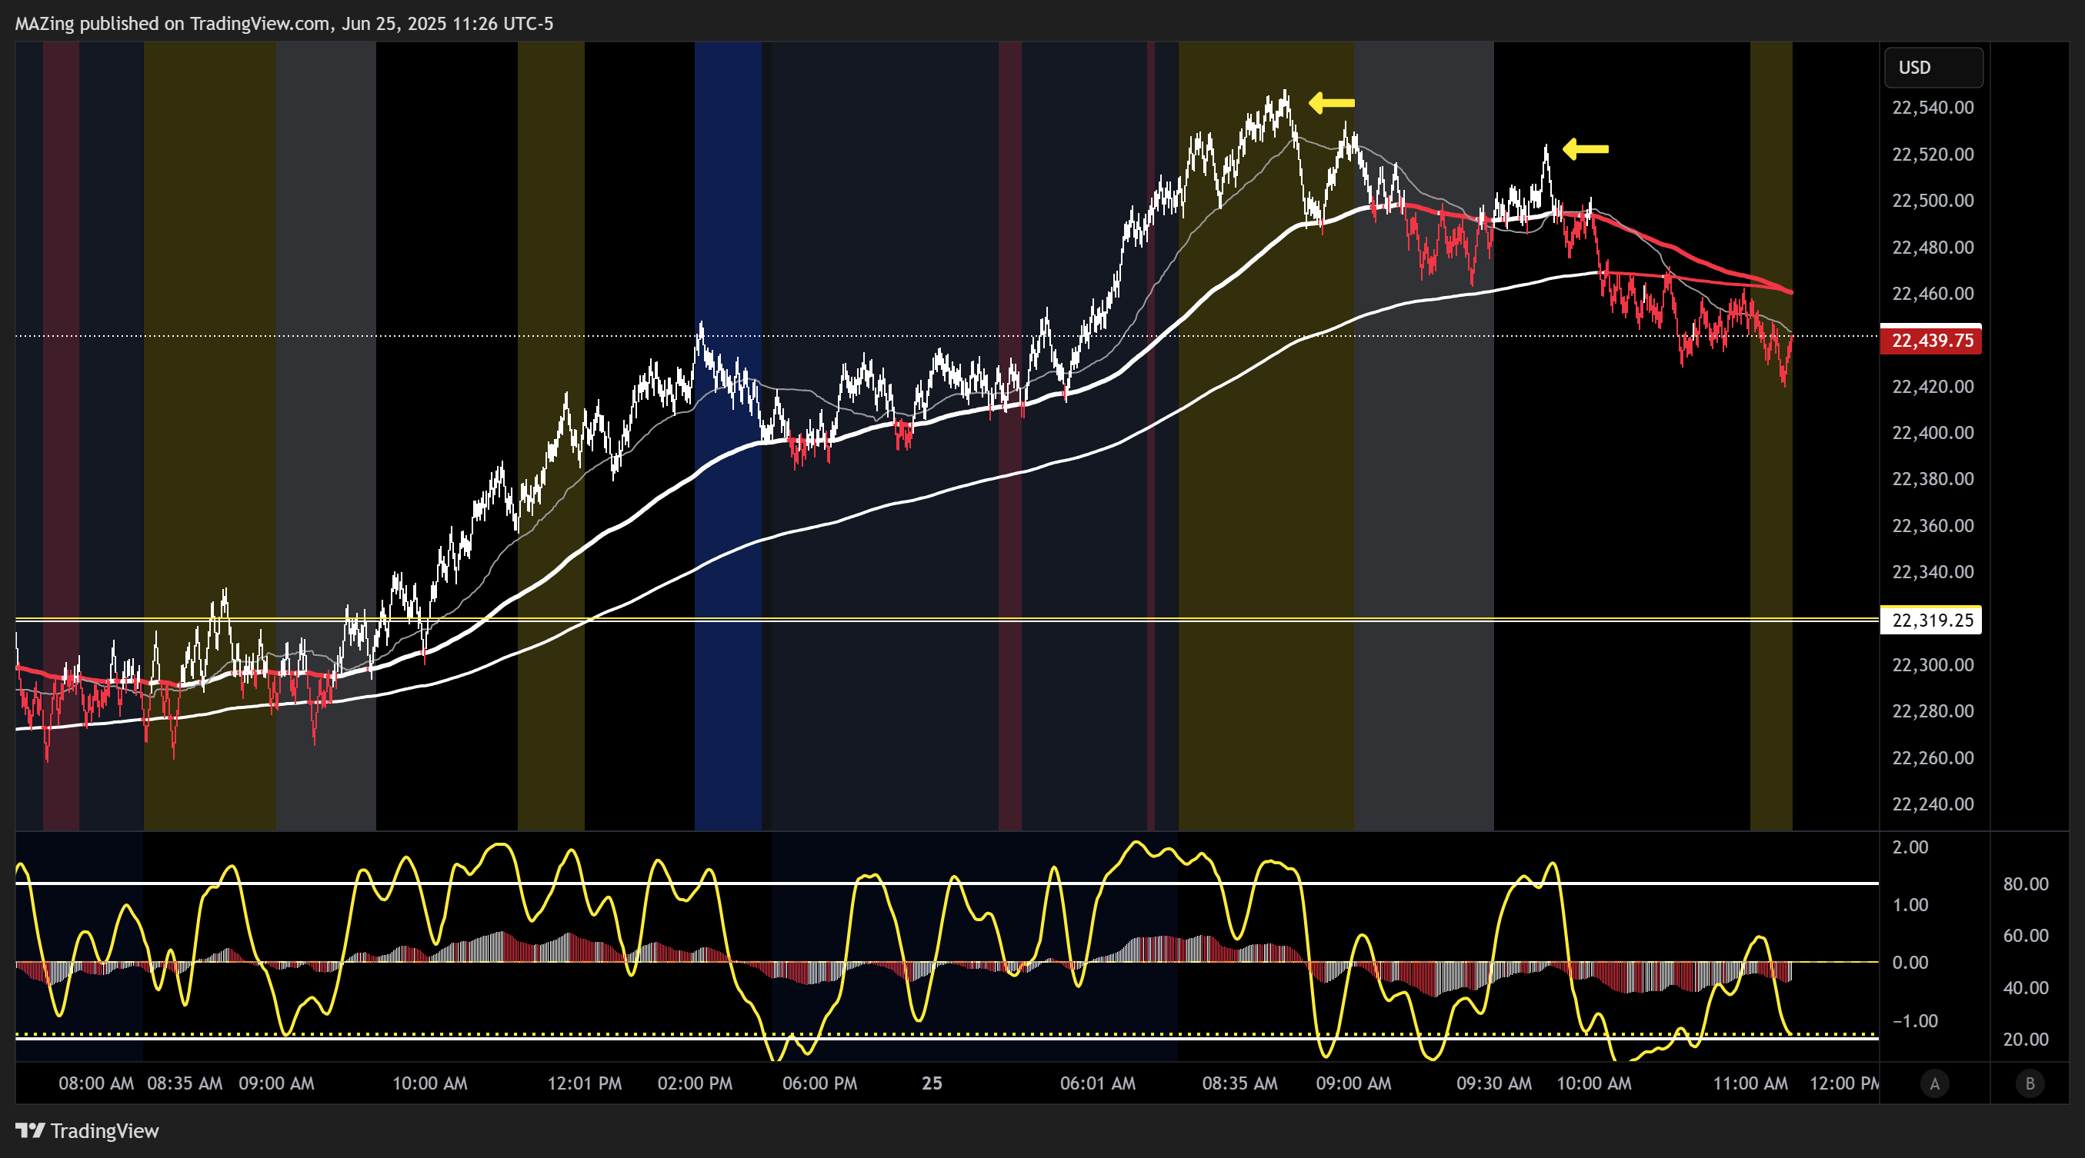The image size is (2085, 1158).
Task: Click the 22,540.00 price axis label
Action: click(1933, 108)
